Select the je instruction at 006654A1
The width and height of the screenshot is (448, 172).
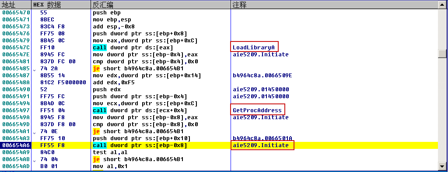point(138,131)
